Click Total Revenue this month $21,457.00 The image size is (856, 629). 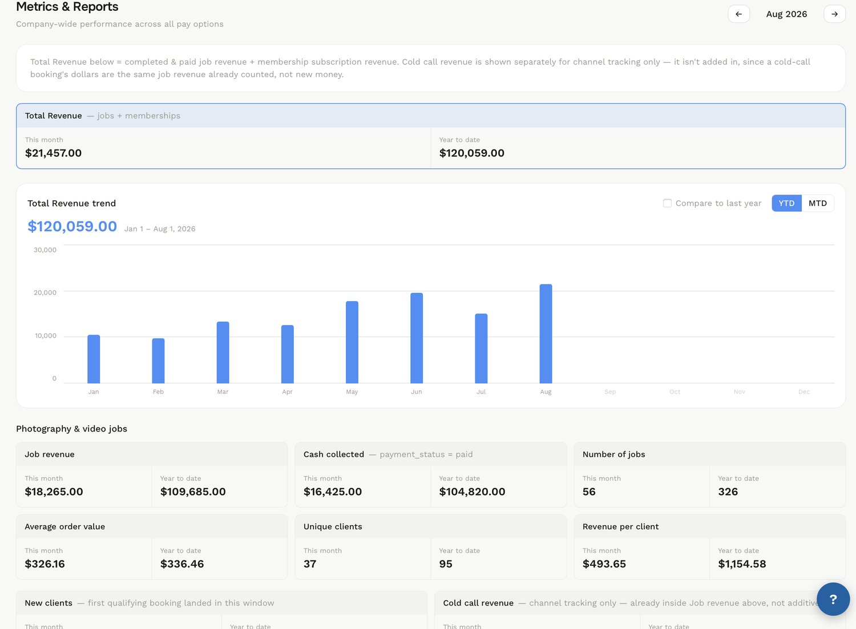point(54,153)
